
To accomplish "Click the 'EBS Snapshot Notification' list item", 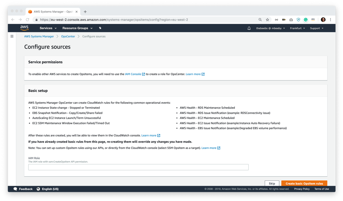I will coord(67,113).
